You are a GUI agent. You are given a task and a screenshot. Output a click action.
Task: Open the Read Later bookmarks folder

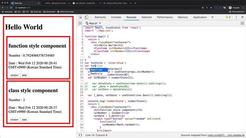pos(36,12)
